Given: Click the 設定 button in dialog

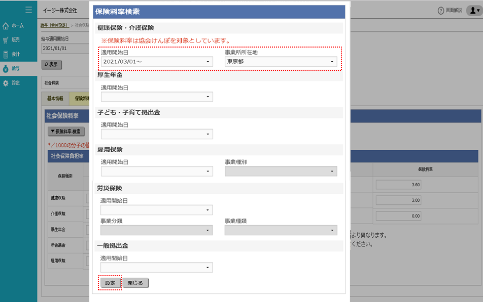Looking at the screenshot, I should [110, 283].
